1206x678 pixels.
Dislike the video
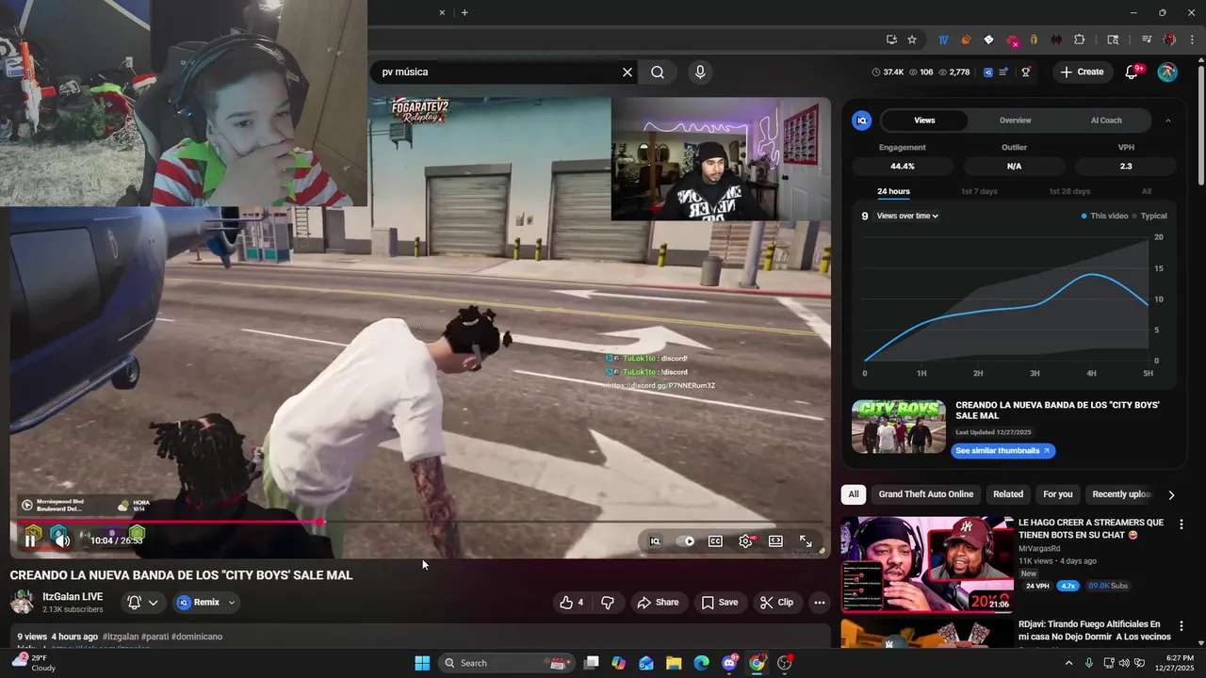click(609, 603)
